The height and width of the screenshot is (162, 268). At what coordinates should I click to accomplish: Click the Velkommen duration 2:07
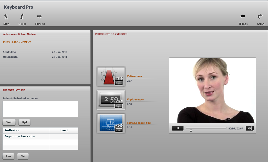[x=129, y=81]
